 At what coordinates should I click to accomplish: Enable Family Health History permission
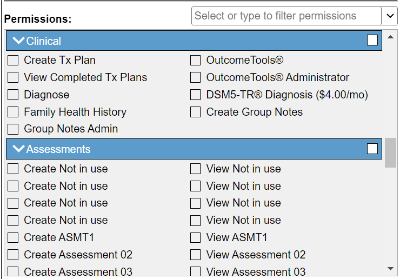(x=13, y=112)
